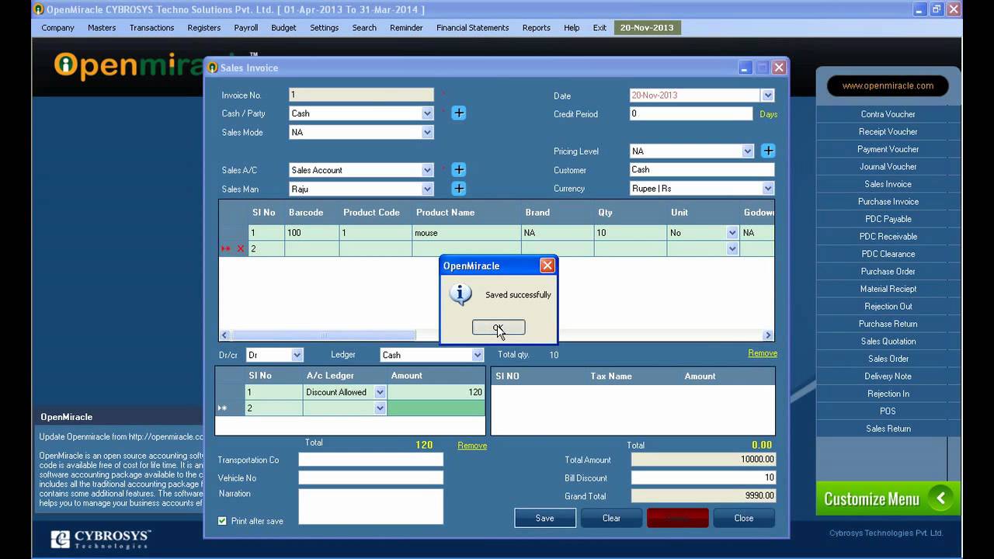Open Unit dropdown in mouse row
This screenshot has height=559, width=994.
pos(732,233)
